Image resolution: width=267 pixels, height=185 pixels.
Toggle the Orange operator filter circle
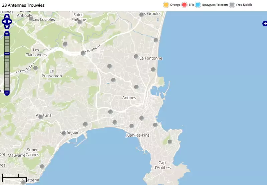point(166,5)
